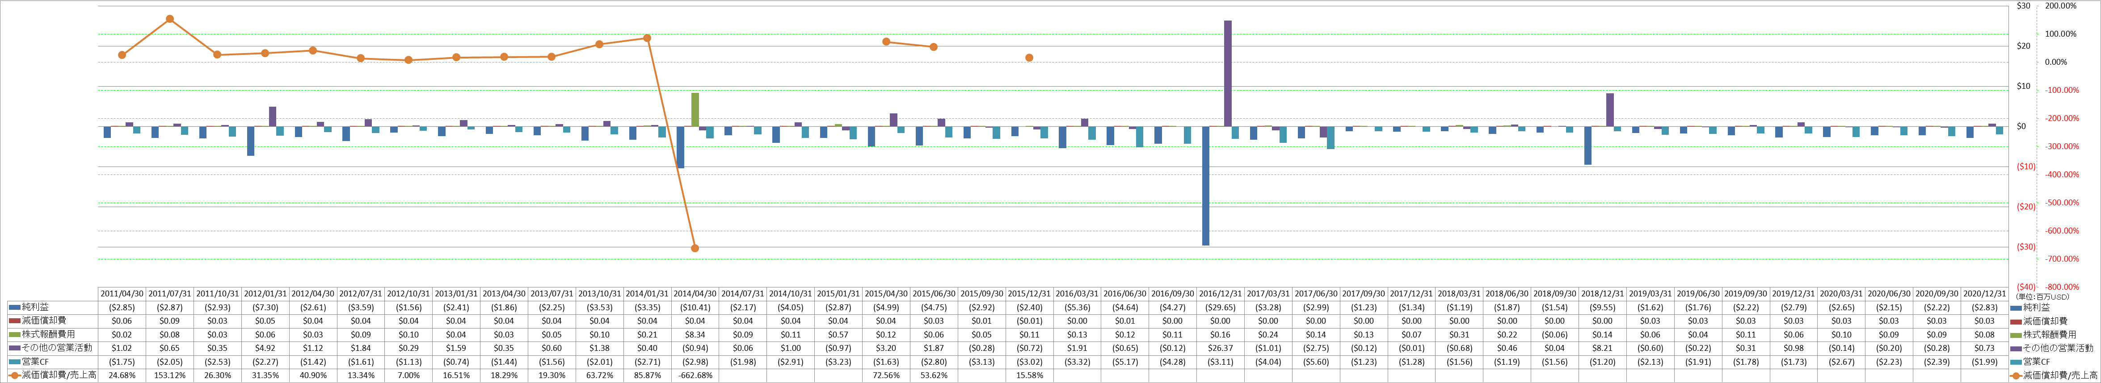Click the green stock compensation bar at 2014/04/30
This screenshot has width=2101, height=383.
coord(695,109)
